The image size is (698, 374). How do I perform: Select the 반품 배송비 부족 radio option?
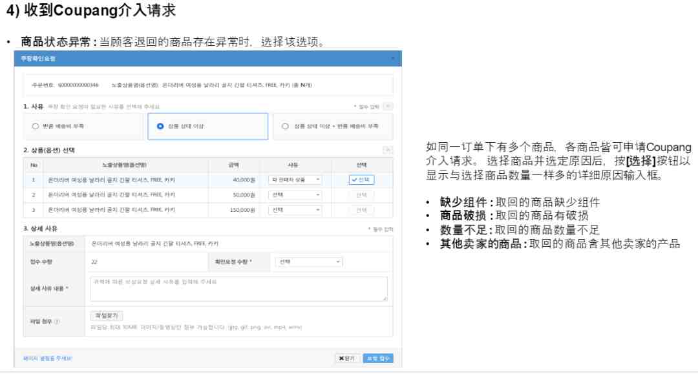35,127
